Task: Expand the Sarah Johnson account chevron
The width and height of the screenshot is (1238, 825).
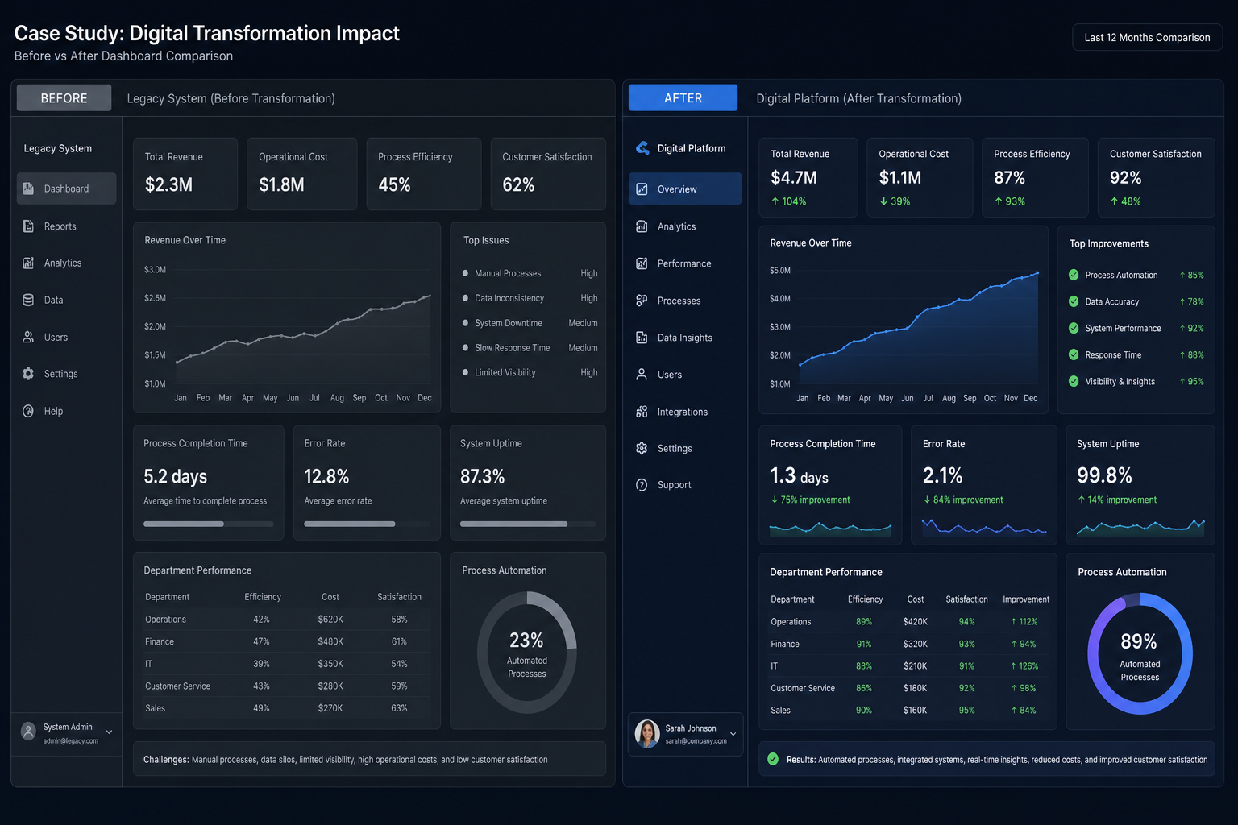Action: pyautogui.click(x=733, y=734)
